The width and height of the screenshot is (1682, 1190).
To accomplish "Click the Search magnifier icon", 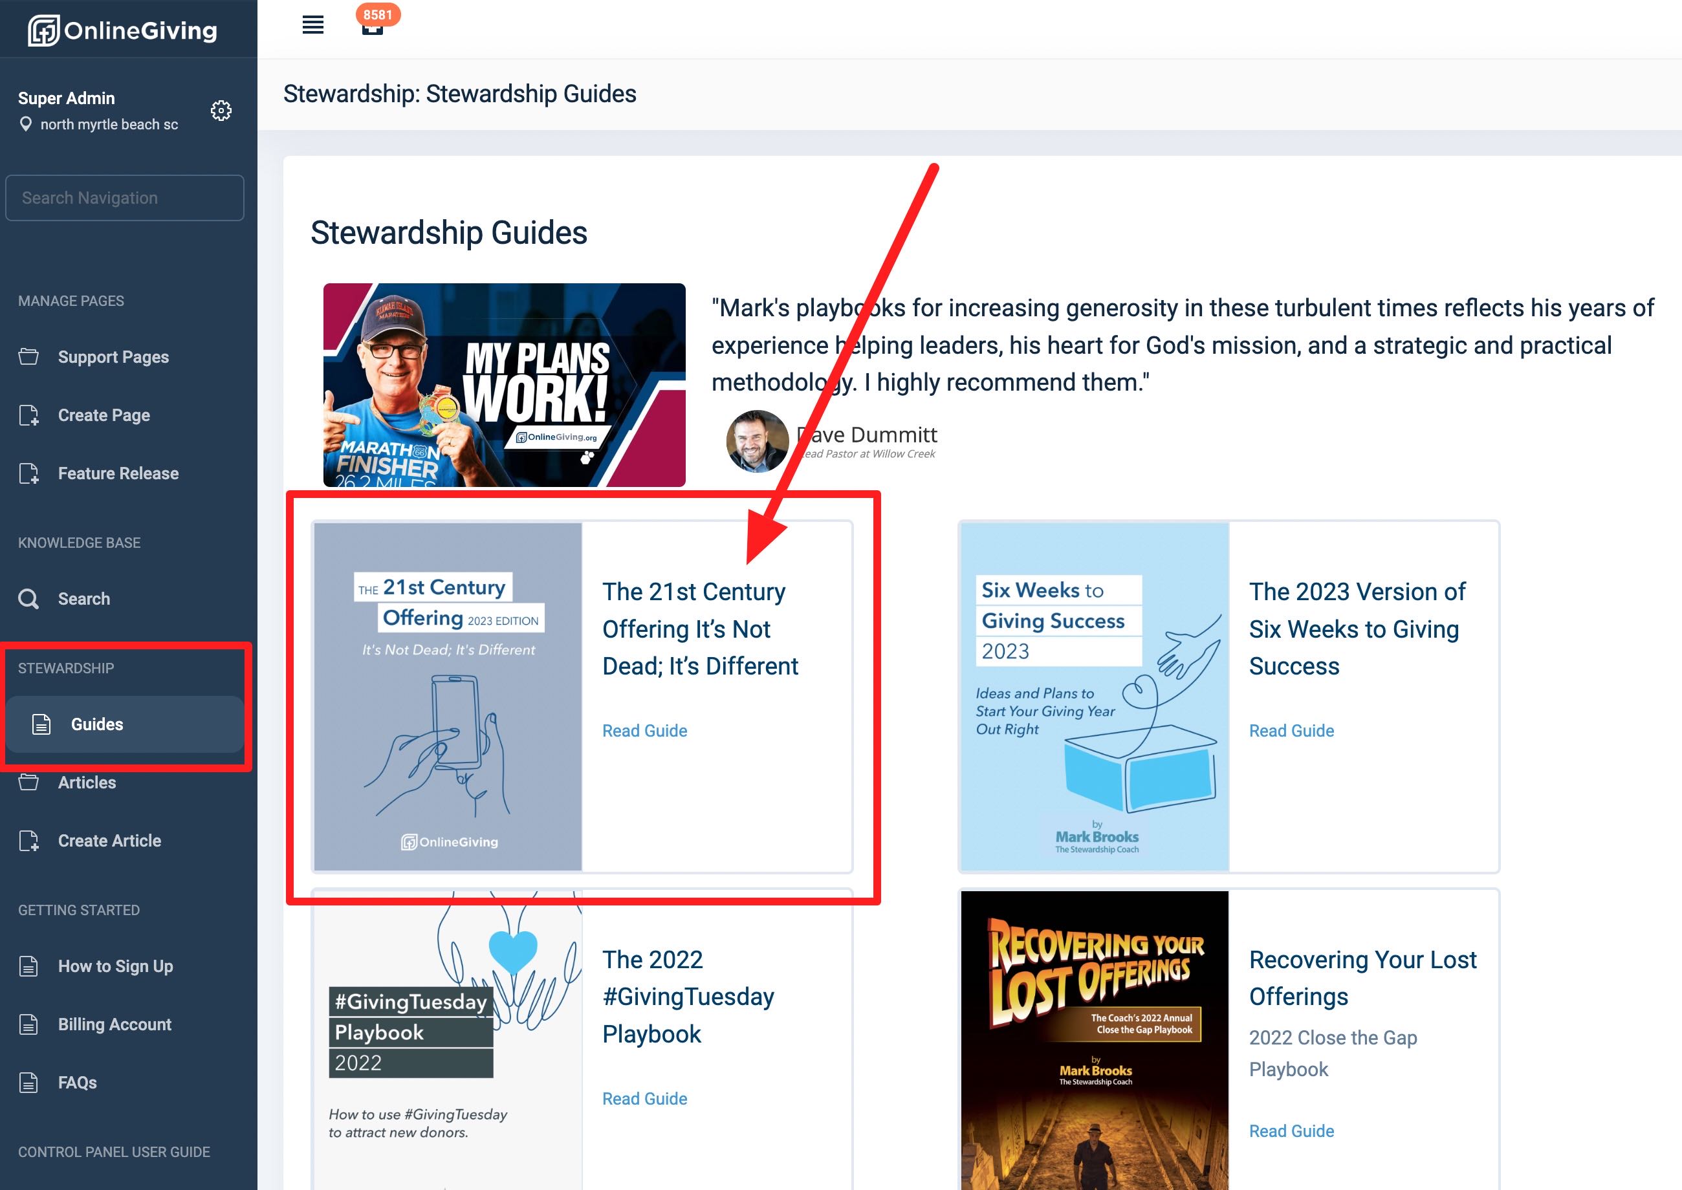I will tap(28, 599).
